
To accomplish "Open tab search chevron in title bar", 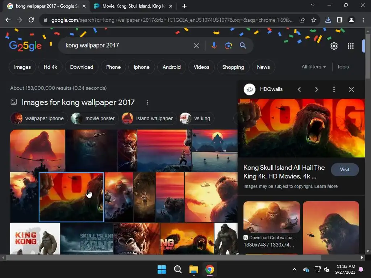I will 313,5.
